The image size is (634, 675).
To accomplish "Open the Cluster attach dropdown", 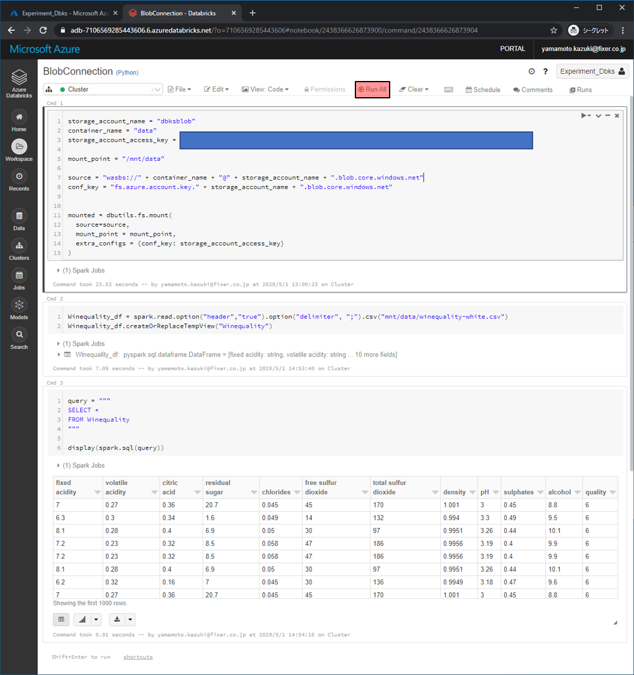I will (x=103, y=89).
